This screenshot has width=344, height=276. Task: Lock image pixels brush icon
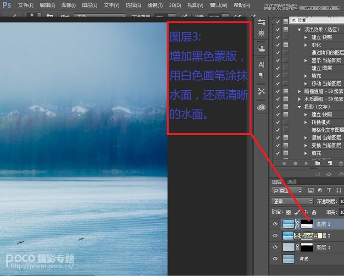[x=297, y=212]
